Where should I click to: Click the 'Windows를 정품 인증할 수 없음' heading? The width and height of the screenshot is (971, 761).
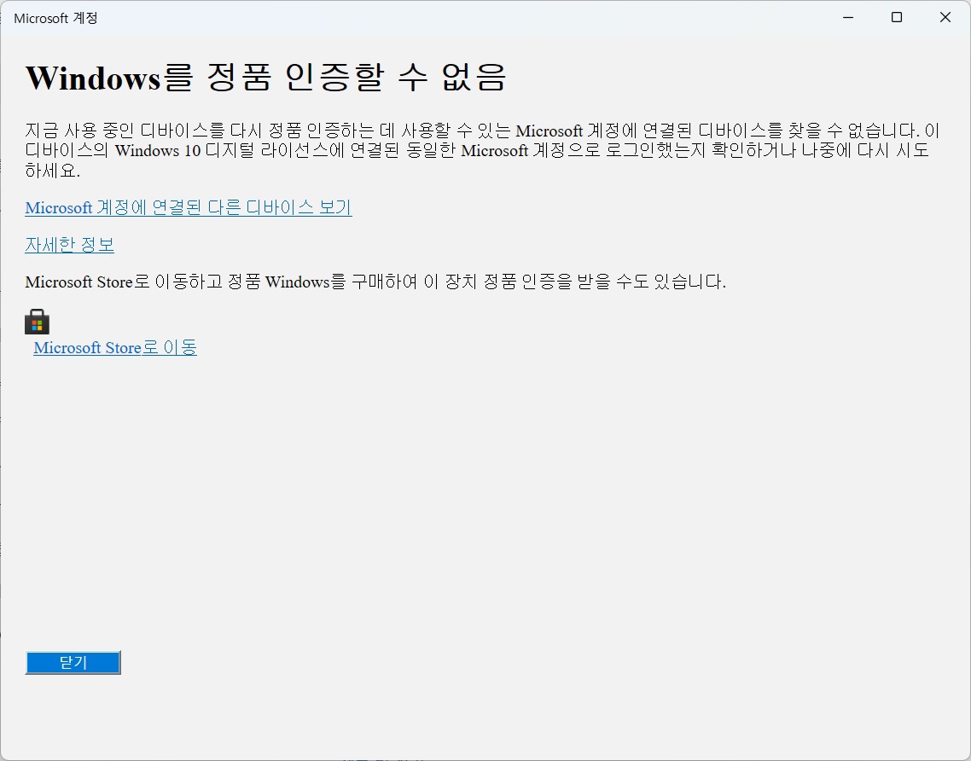(x=266, y=78)
